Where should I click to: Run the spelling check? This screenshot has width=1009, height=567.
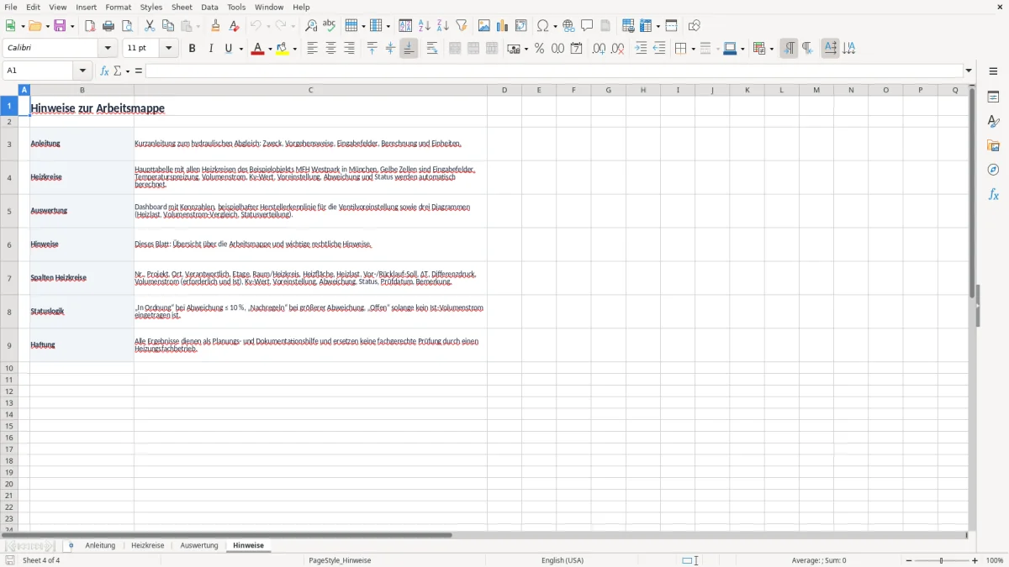coord(329,26)
